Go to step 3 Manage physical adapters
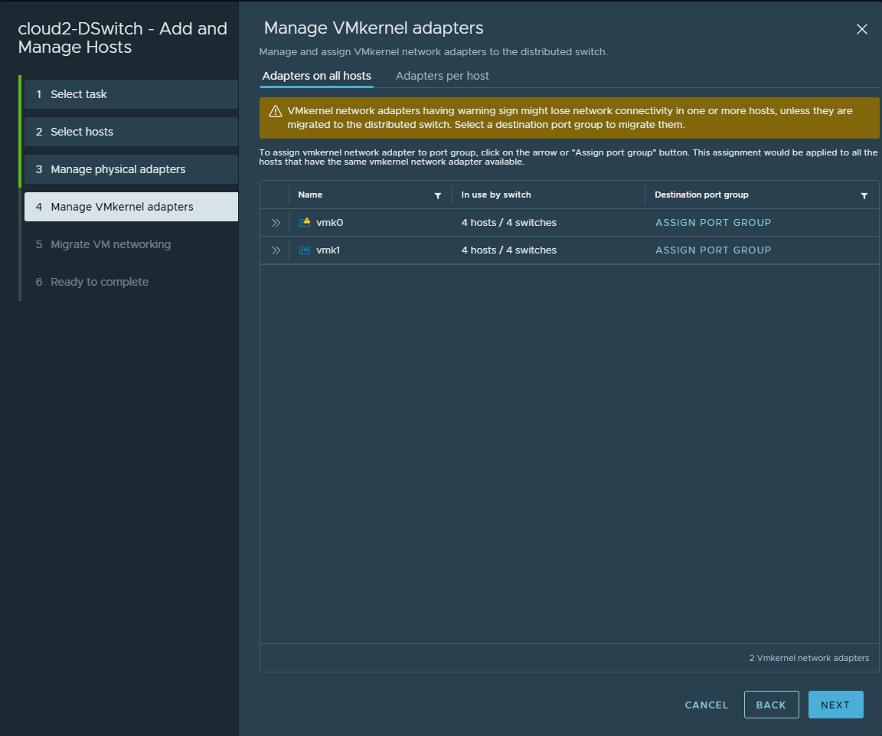 (131, 169)
